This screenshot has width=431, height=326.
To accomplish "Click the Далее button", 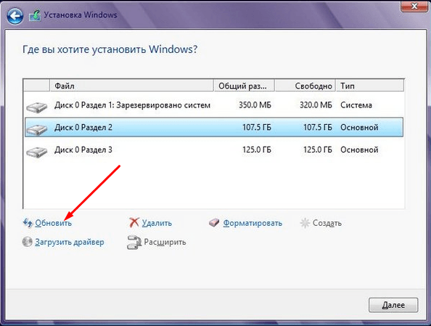I will pyautogui.click(x=393, y=305).
